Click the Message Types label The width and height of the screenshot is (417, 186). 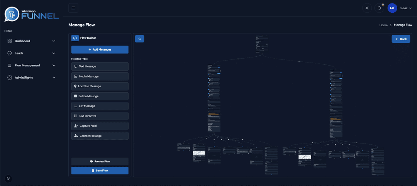80,59
